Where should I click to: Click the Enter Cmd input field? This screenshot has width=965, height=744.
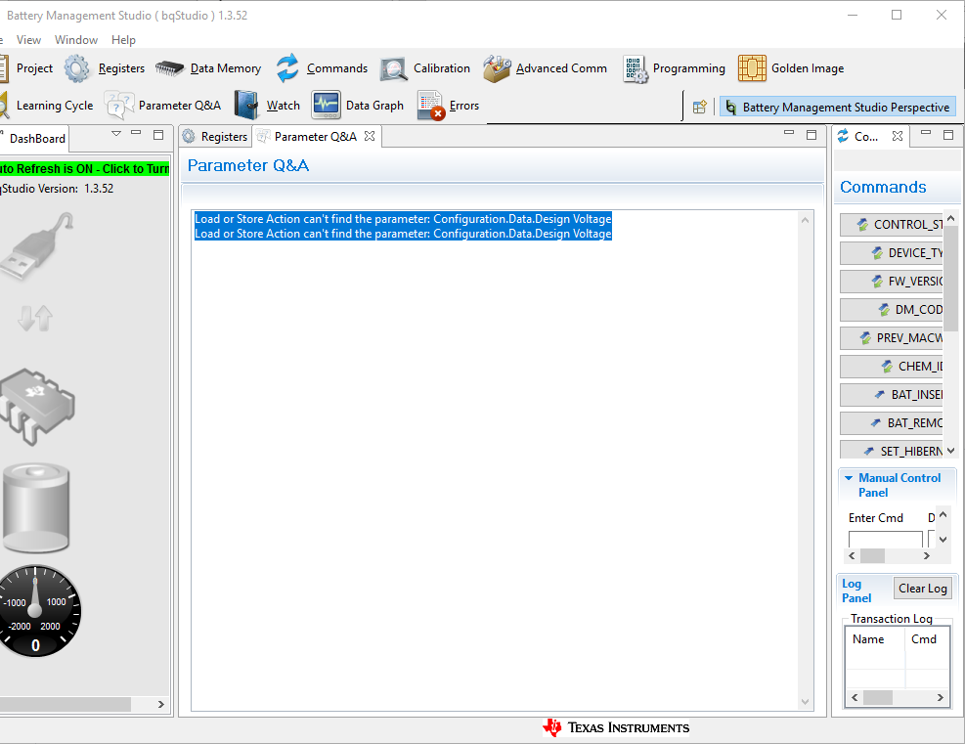[885, 539]
